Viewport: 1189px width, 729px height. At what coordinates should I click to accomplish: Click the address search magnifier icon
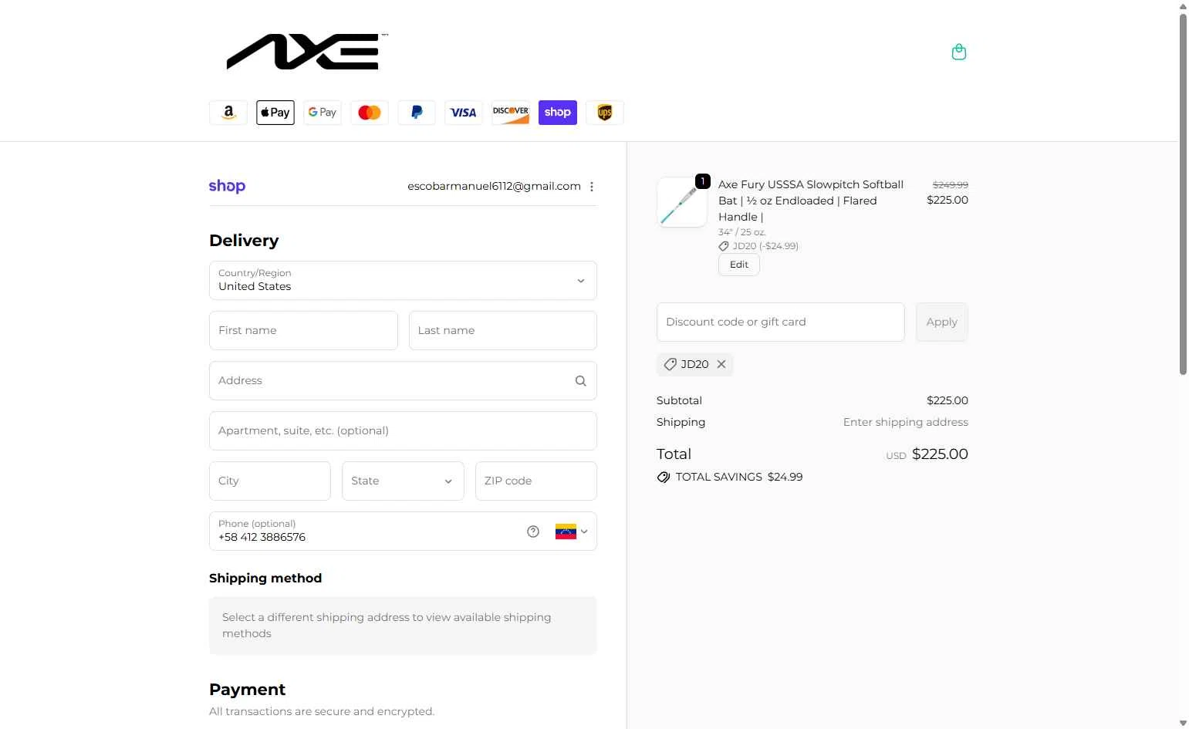click(580, 381)
